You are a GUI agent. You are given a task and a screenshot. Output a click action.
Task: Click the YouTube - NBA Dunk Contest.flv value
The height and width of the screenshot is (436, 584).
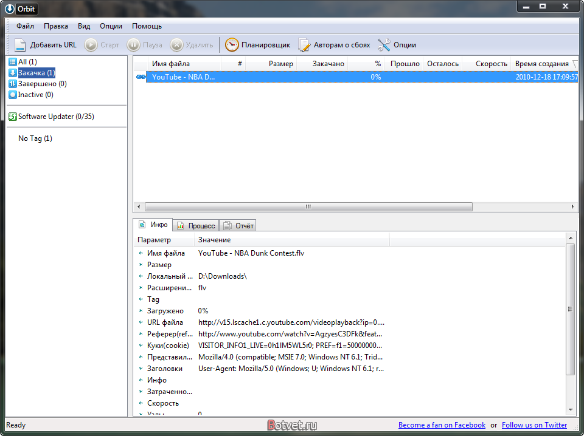[251, 253]
